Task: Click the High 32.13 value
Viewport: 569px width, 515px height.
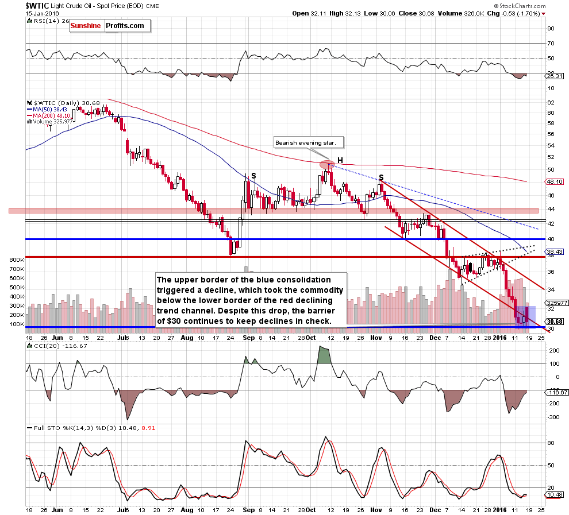Action: [345, 13]
